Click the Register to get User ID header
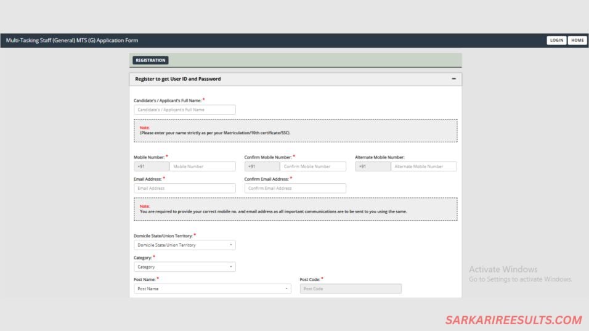 click(178, 79)
